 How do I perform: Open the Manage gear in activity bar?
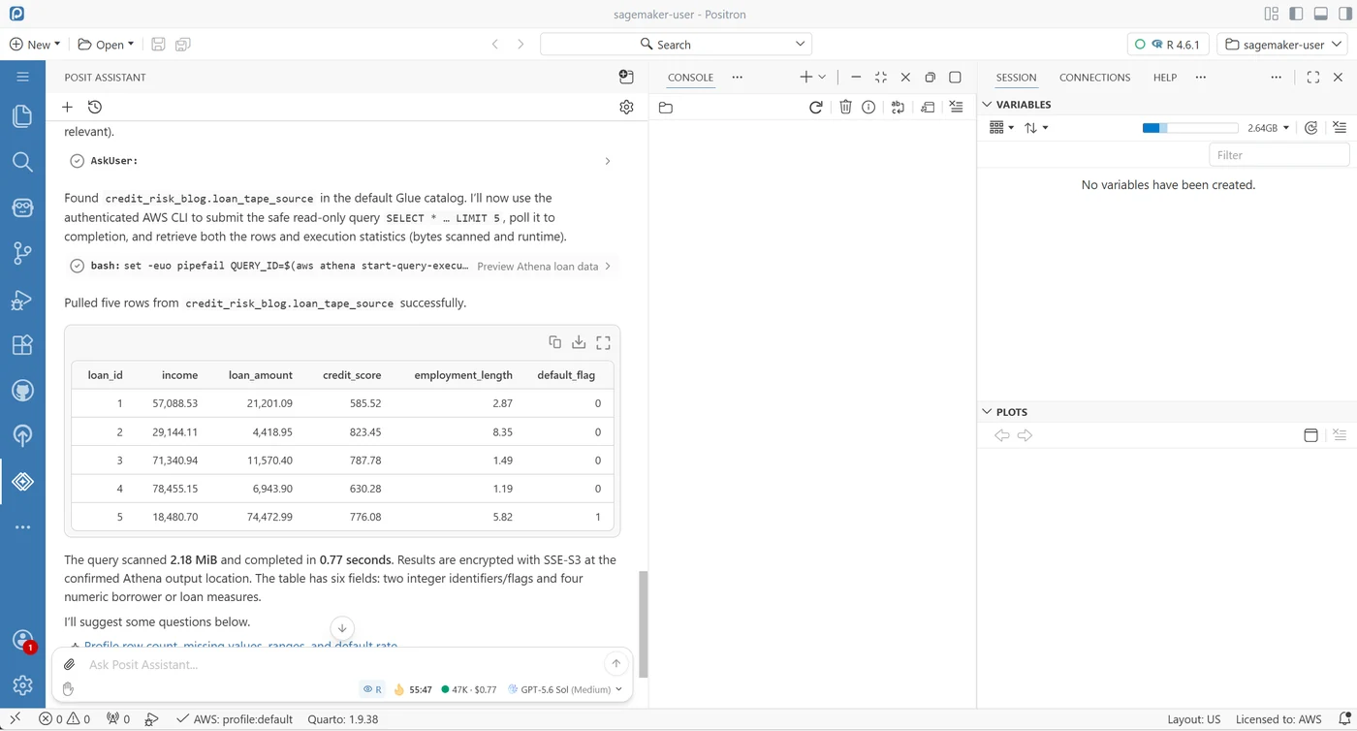click(x=22, y=685)
